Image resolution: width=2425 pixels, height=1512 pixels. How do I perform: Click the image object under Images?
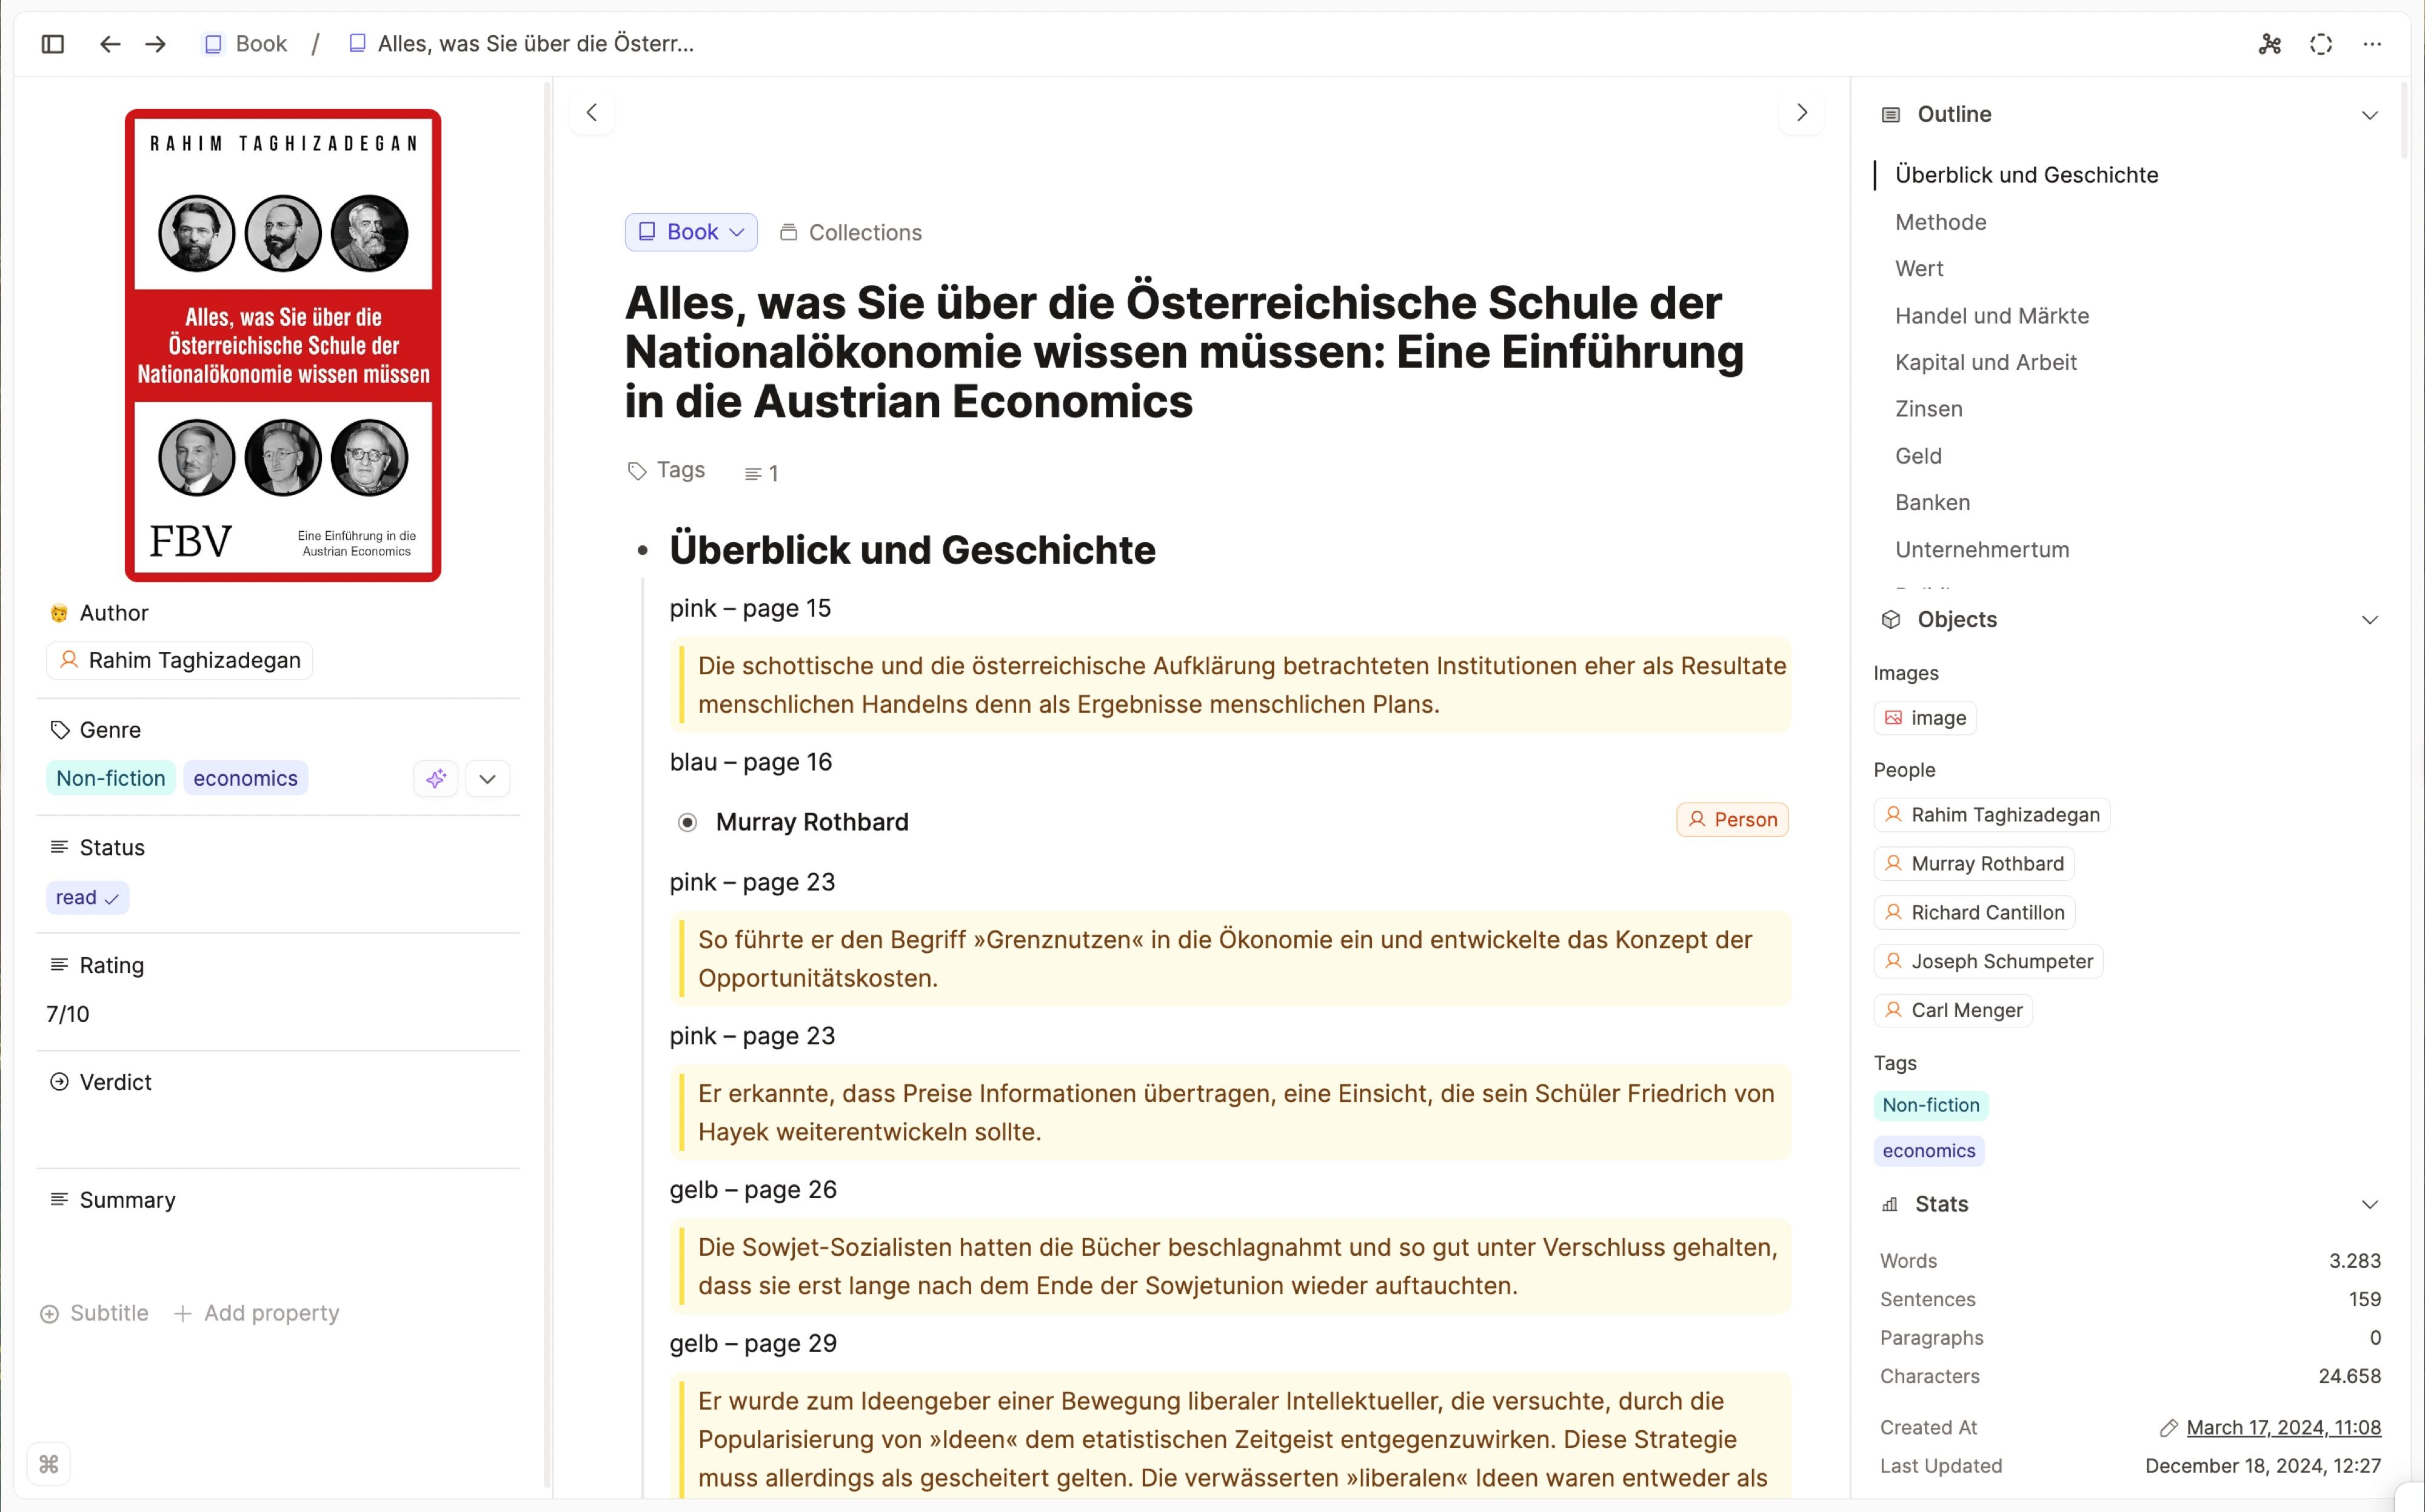coord(1922,717)
